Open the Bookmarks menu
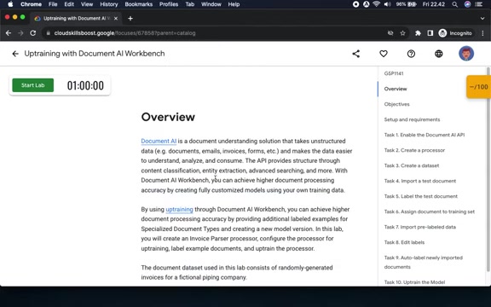Viewport: 491px width, 307px height. point(138,4)
